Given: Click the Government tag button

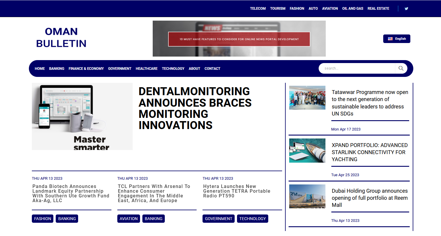Looking at the screenshot, I should pos(218,219).
